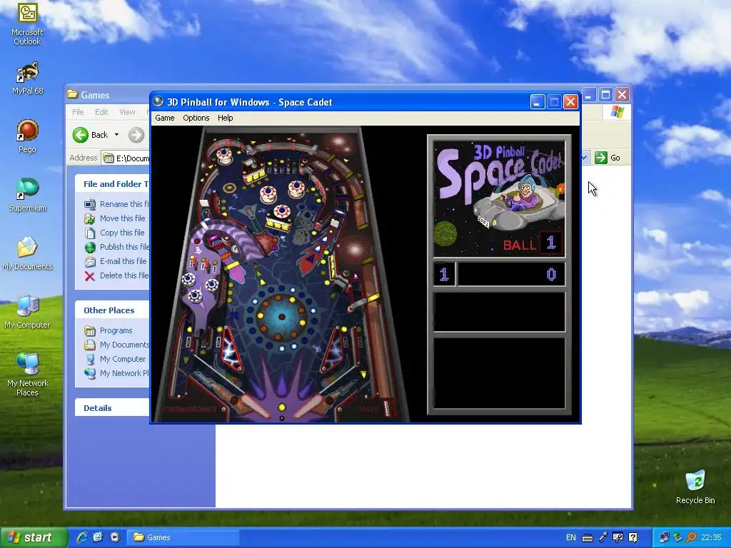Close the 3D Pinball window
This screenshot has height=548, width=731.
(570, 101)
